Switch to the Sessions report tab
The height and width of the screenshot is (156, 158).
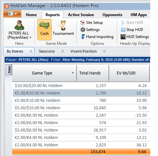coord(47,51)
